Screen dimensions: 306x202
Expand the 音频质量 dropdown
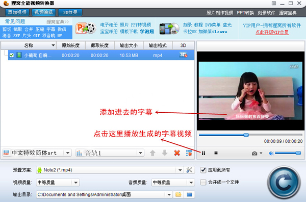coord(191,183)
